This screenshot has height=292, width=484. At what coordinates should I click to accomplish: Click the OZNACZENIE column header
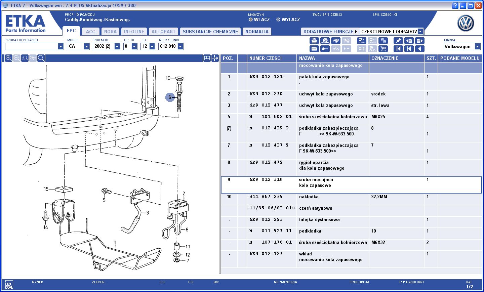click(397, 58)
